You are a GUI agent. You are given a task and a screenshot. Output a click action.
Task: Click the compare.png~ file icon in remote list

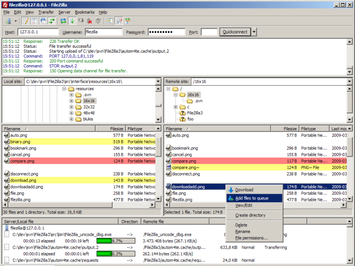click(168, 167)
